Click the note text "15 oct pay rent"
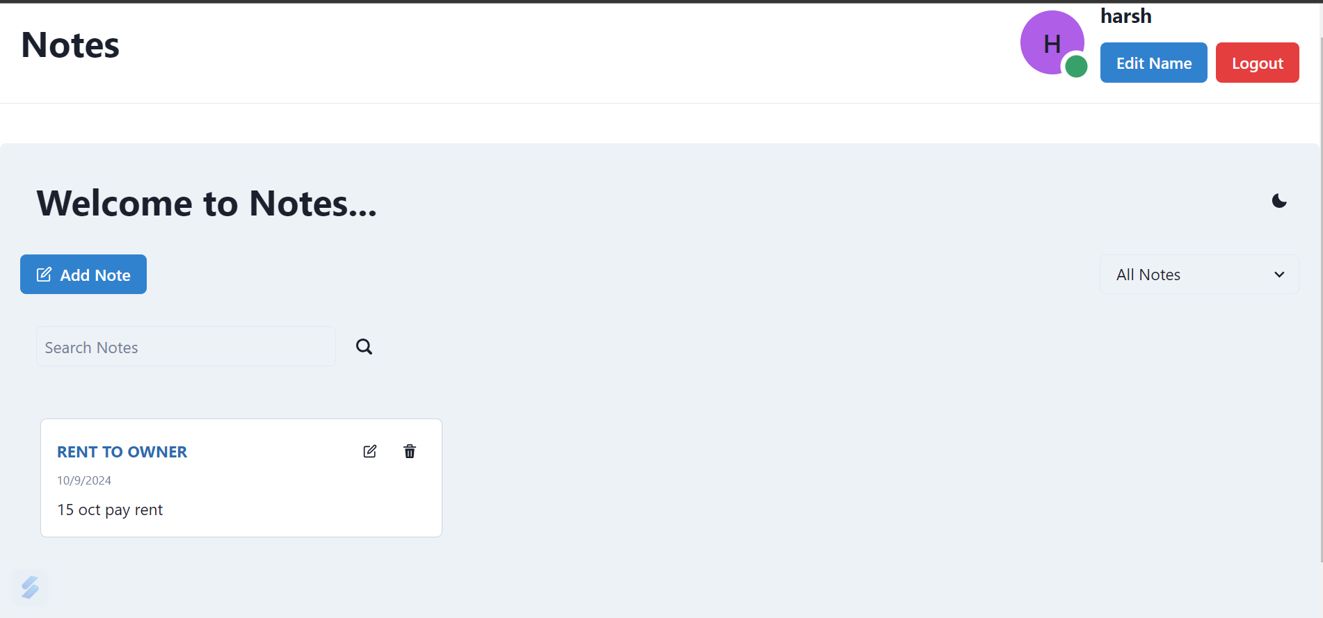Image resolution: width=1323 pixels, height=618 pixels. click(110, 510)
